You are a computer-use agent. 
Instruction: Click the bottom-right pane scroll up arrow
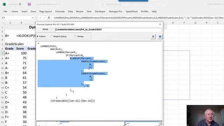click(x=160, y=122)
